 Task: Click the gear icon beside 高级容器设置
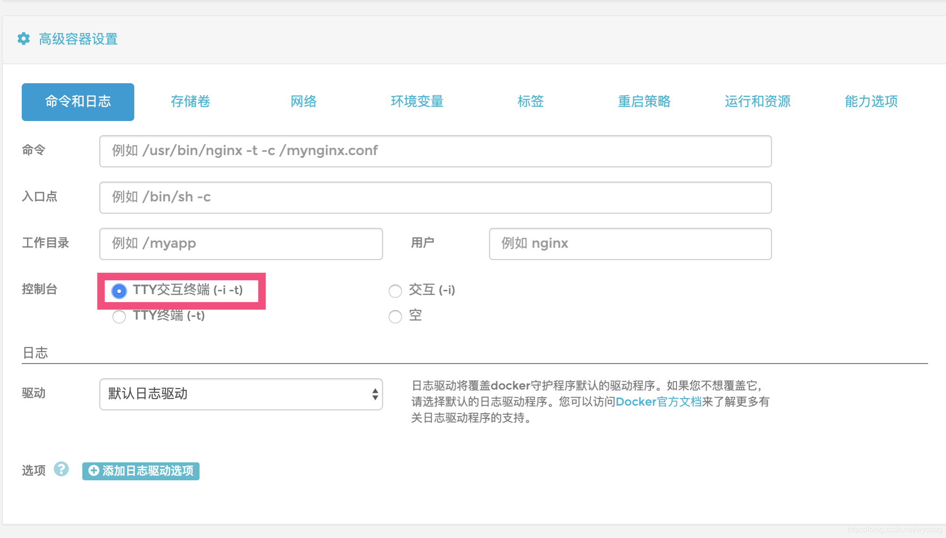pos(24,39)
